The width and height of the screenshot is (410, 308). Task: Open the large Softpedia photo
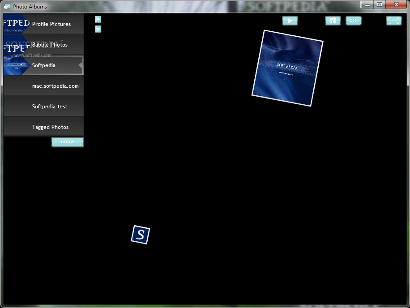[x=287, y=68]
